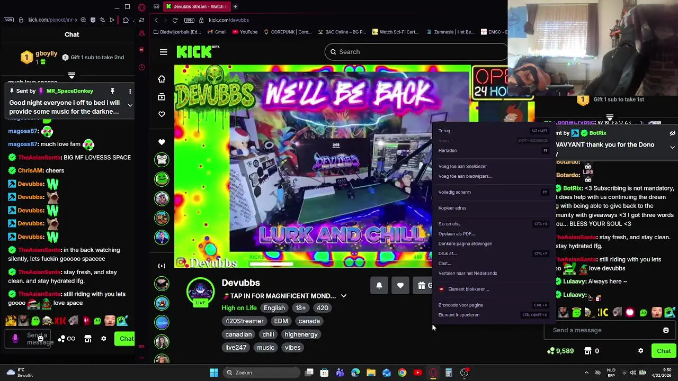678x381 pixels.
Task: Expand the stream title with chevron
Action: click(x=343, y=296)
